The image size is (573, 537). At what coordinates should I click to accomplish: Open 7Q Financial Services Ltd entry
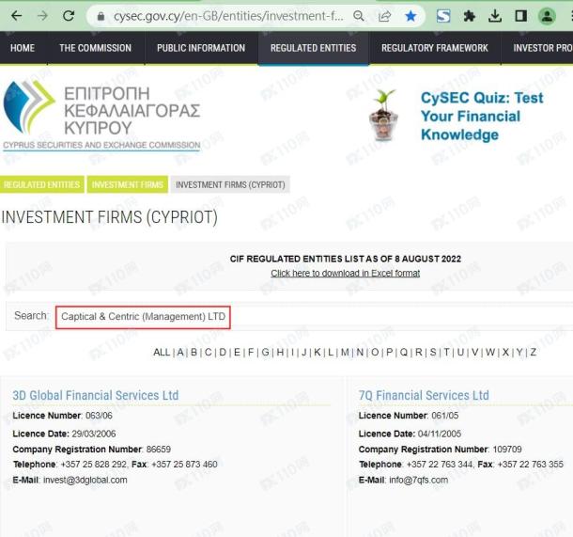click(424, 395)
